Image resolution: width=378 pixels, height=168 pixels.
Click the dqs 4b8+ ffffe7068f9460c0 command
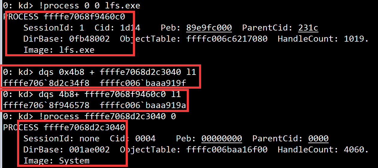coord(110,94)
